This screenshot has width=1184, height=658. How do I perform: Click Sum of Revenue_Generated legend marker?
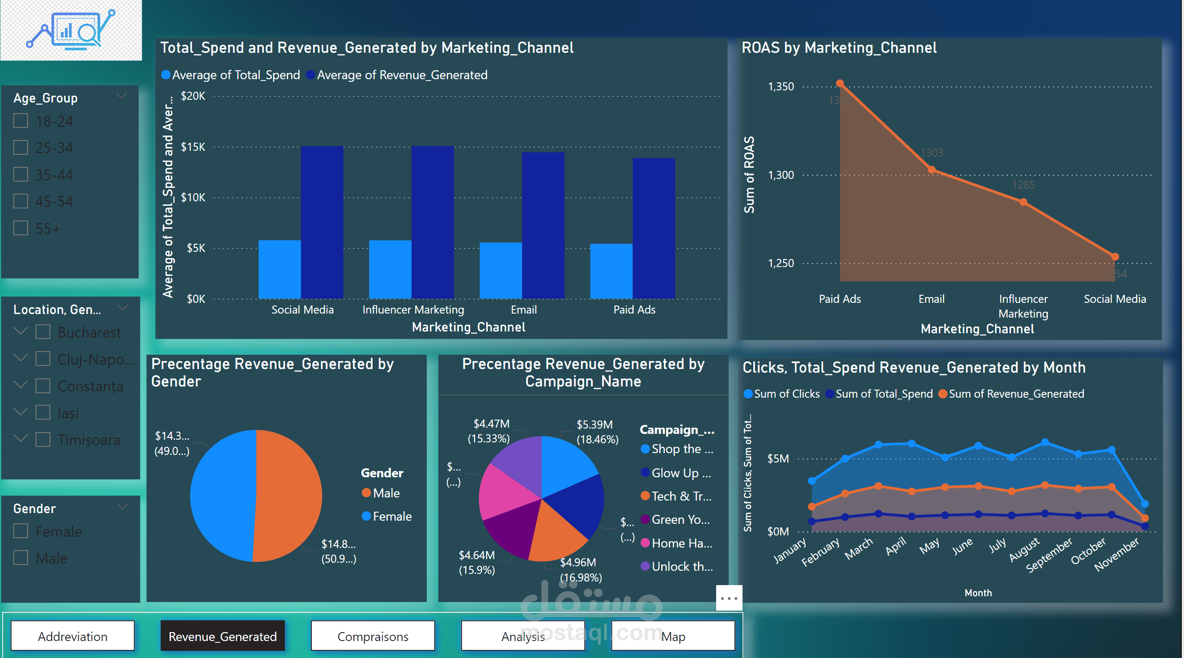tap(943, 394)
